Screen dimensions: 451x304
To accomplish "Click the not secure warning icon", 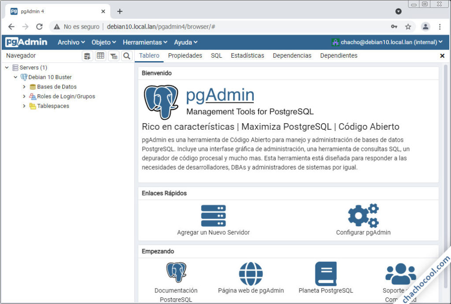I will click(57, 27).
